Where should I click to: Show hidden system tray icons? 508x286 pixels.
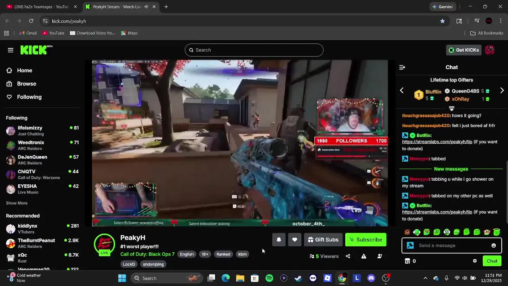click(x=425, y=278)
